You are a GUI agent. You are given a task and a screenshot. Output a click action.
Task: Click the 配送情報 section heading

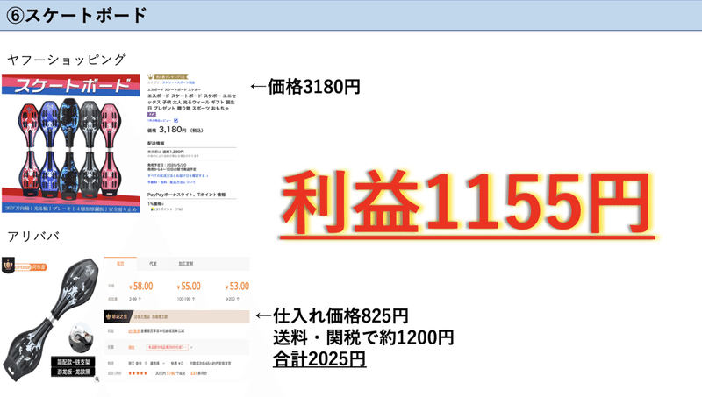tap(156, 144)
